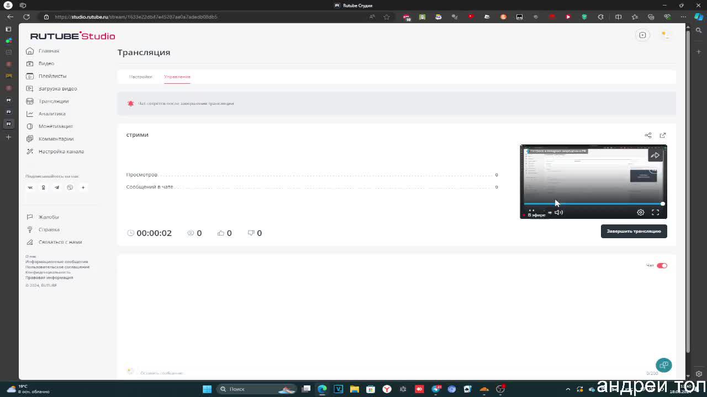Click the taskbar Поиск search box
707x397 pixels.
click(x=257, y=389)
